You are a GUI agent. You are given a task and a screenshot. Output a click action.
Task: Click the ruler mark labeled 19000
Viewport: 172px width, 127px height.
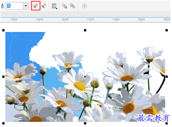pyautogui.click(x=14, y=20)
